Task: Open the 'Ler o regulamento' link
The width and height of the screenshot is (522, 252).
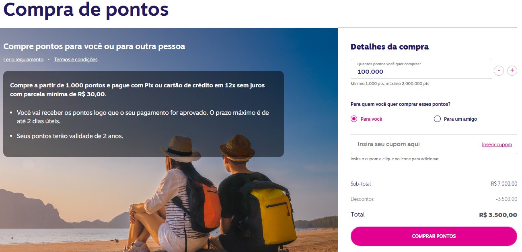Action: point(23,60)
